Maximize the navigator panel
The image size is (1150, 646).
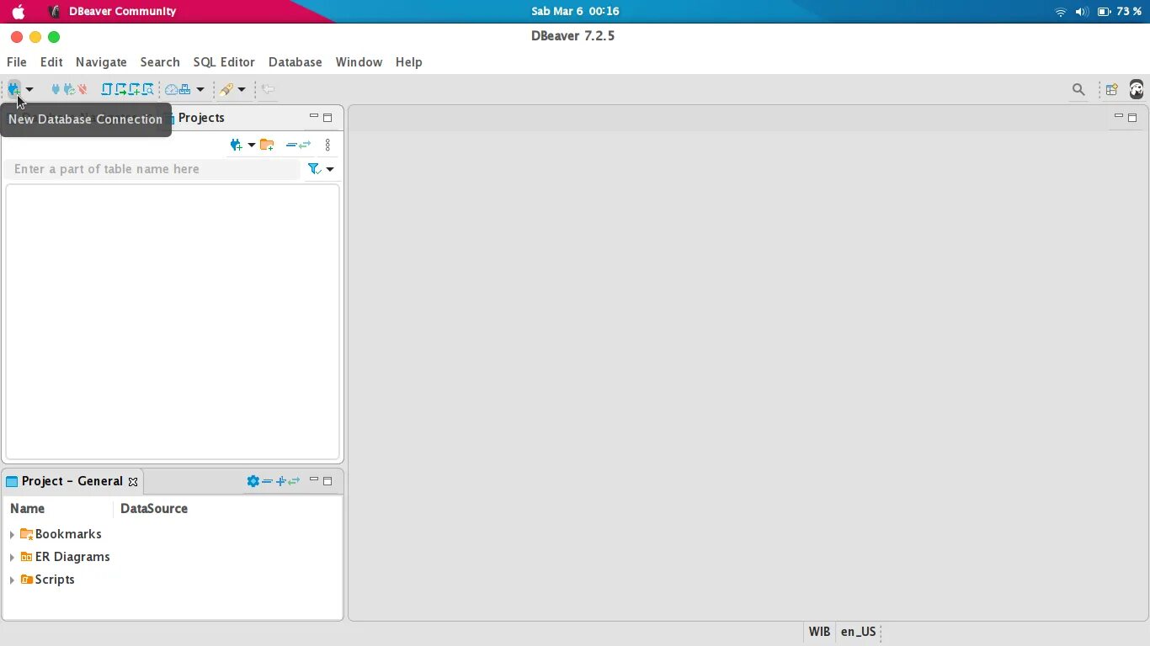327,118
